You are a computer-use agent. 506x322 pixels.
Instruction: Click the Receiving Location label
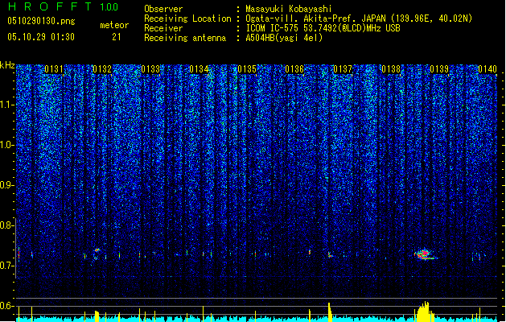tap(187, 19)
